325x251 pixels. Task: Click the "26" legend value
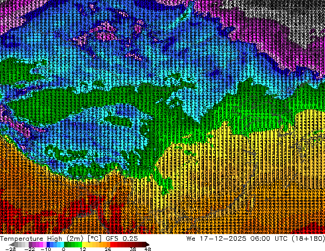click(108, 249)
